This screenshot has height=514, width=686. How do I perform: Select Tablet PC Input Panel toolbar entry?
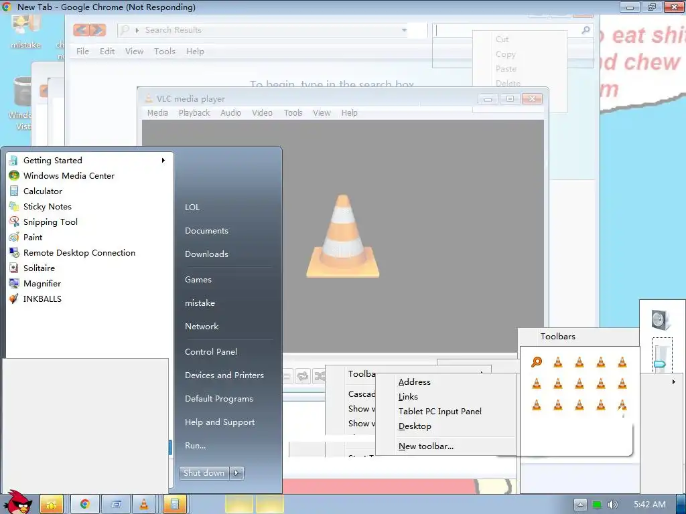[x=439, y=412]
